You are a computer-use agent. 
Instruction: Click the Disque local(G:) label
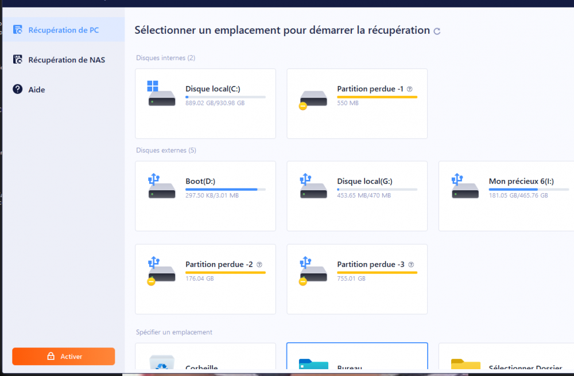[364, 181]
